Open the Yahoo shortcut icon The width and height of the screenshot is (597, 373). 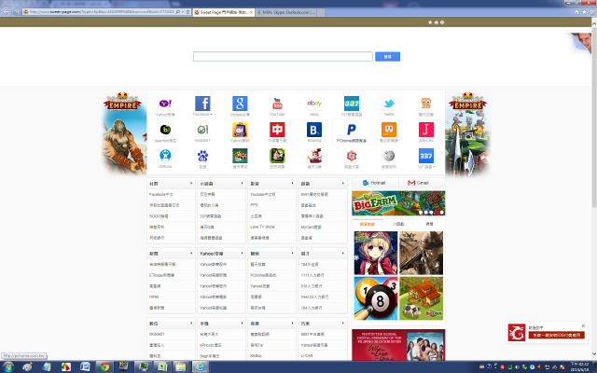pos(165,104)
